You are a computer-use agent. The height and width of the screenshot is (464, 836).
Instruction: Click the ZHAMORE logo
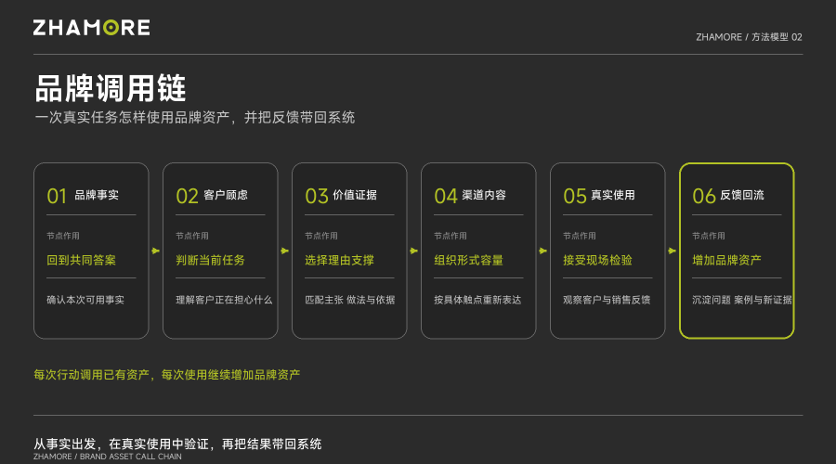(91, 28)
